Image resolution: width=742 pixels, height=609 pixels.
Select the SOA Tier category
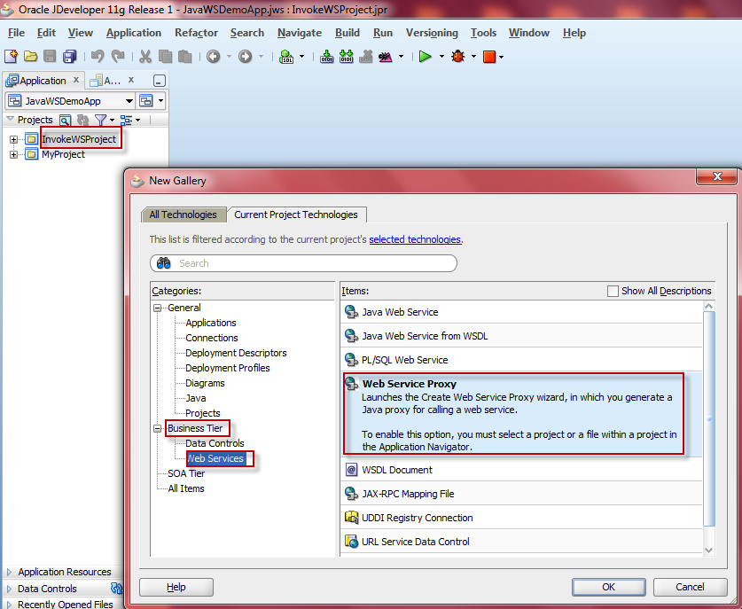click(x=186, y=473)
